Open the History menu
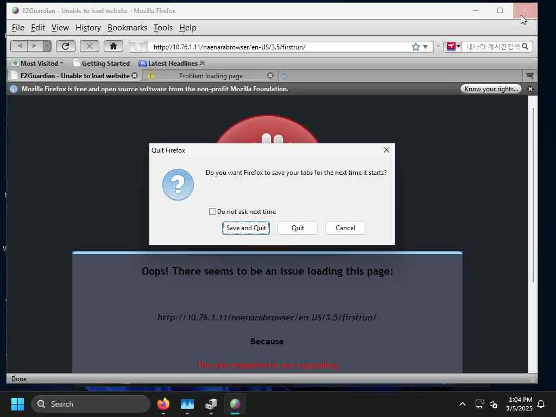 [x=88, y=28]
